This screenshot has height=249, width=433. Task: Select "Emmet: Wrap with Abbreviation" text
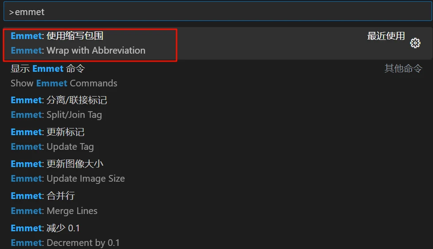[x=78, y=51]
